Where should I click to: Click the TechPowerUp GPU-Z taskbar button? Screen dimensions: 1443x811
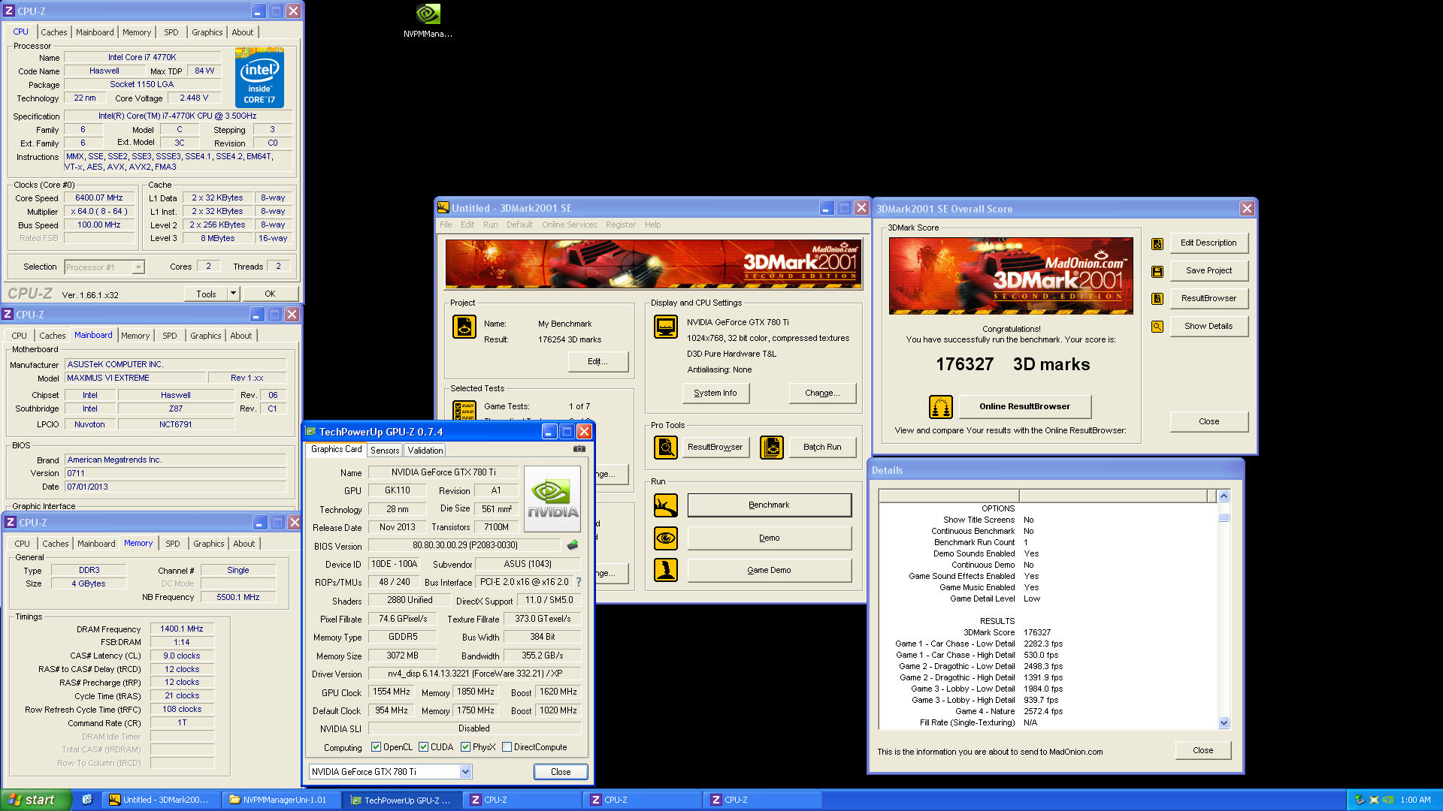pyautogui.click(x=403, y=800)
